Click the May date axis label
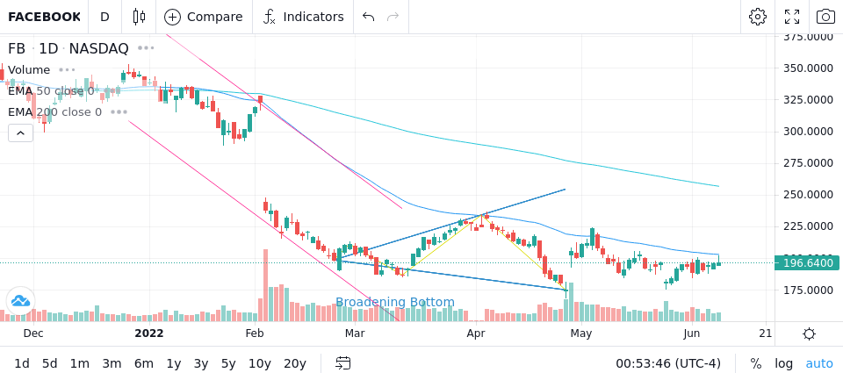Screen dimensions: 843x380 point(581,333)
